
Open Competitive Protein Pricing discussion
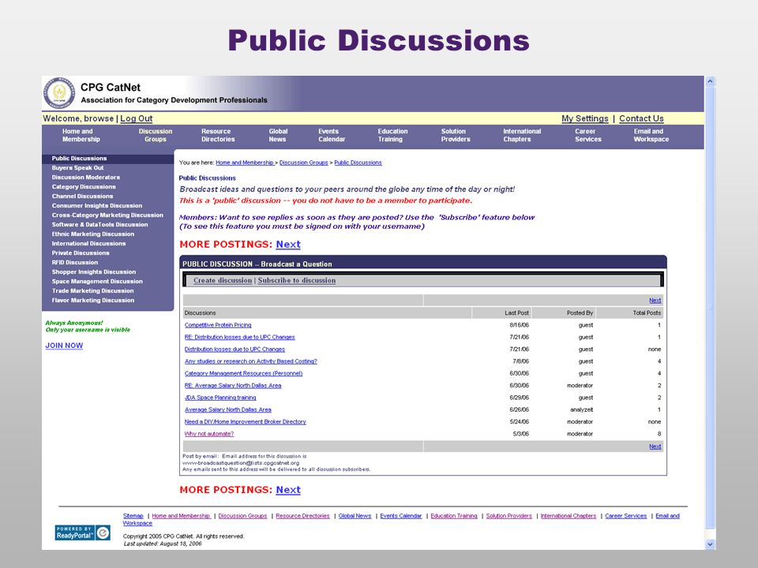click(218, 325)
